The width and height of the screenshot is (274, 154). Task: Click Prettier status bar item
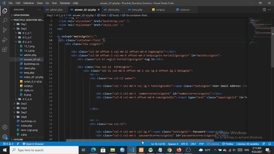click(x=228, y=144)
